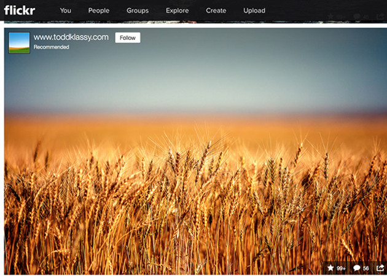Click the Recommended label
This screenshot has width=387, height=277.
coord(52,47)
